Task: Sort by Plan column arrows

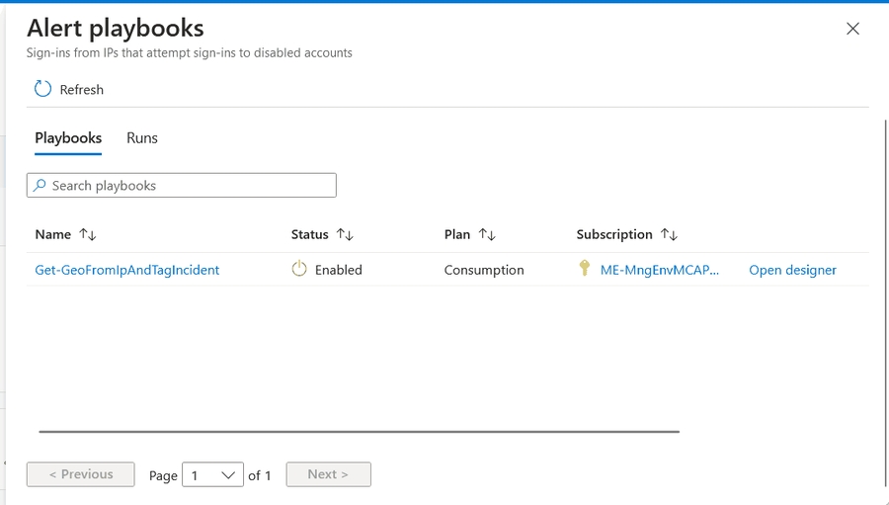Action: [x=487, y=234]
